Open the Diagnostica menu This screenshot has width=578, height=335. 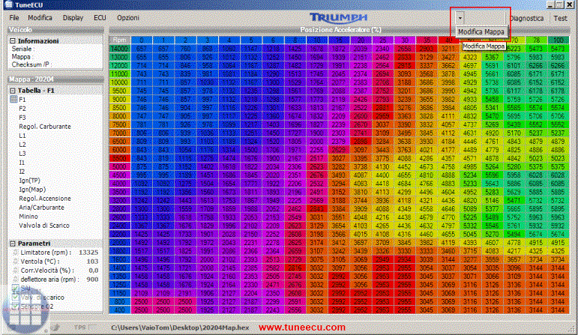[x=526, y=18]
